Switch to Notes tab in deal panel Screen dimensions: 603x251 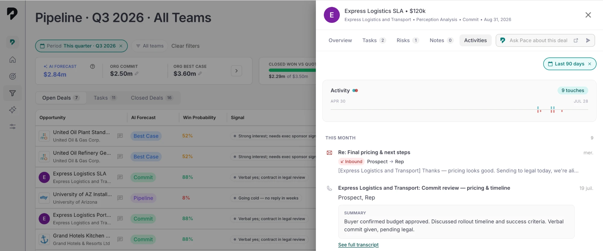(441, 41)
